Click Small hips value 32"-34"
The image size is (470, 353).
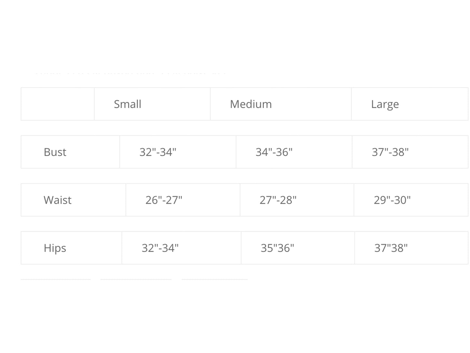pos(160,248)
